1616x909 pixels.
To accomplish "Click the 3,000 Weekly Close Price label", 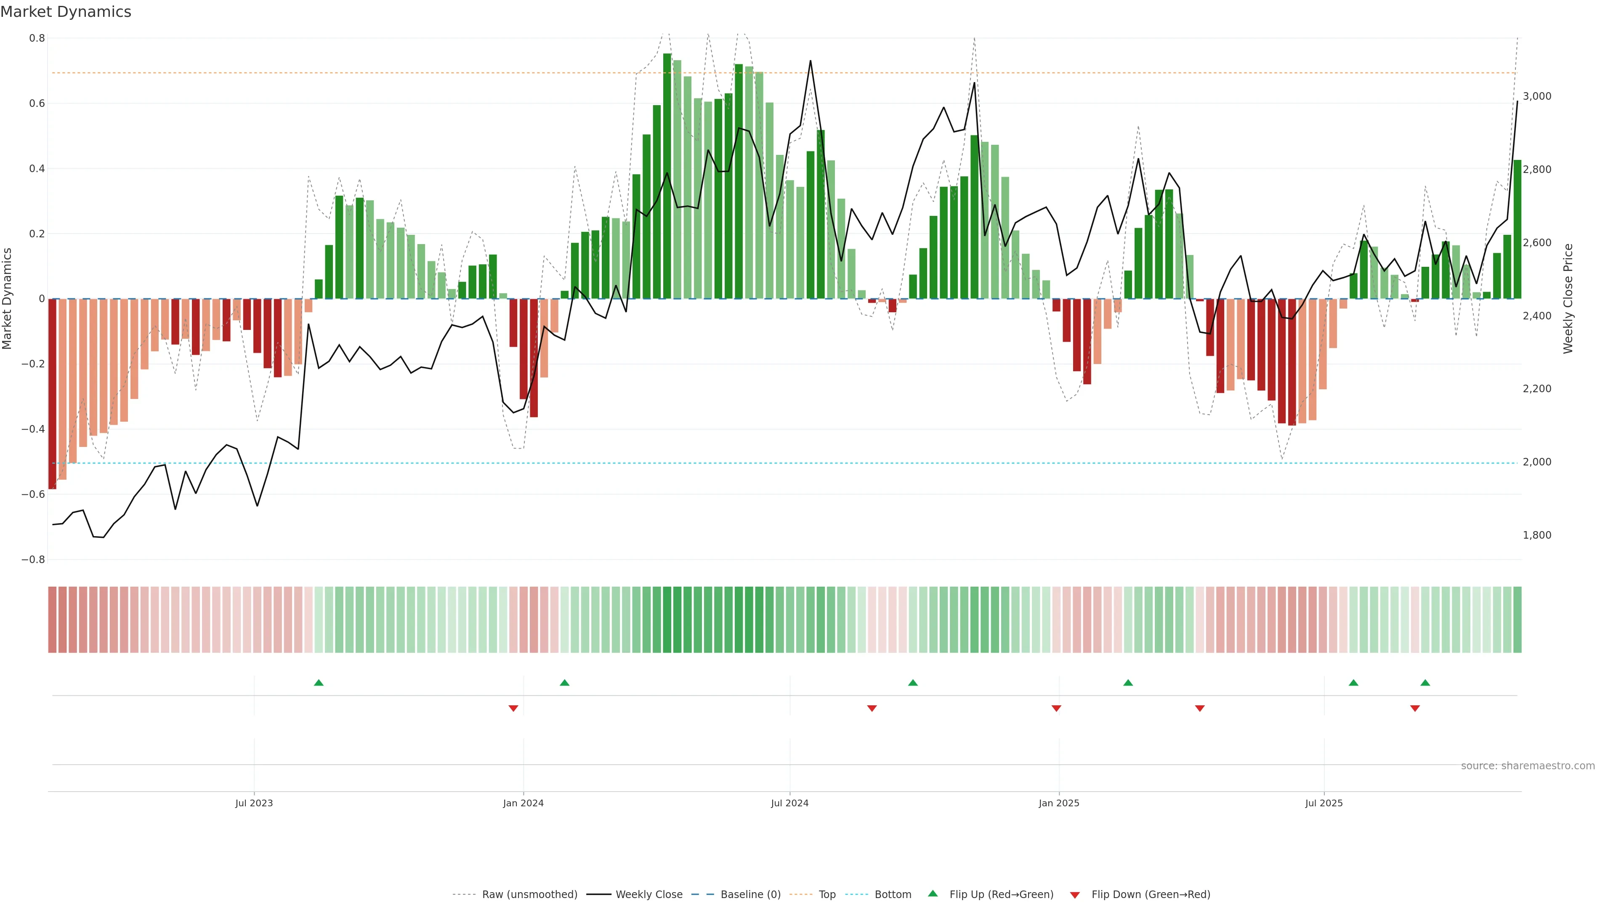I will [x=1537, y=96].
